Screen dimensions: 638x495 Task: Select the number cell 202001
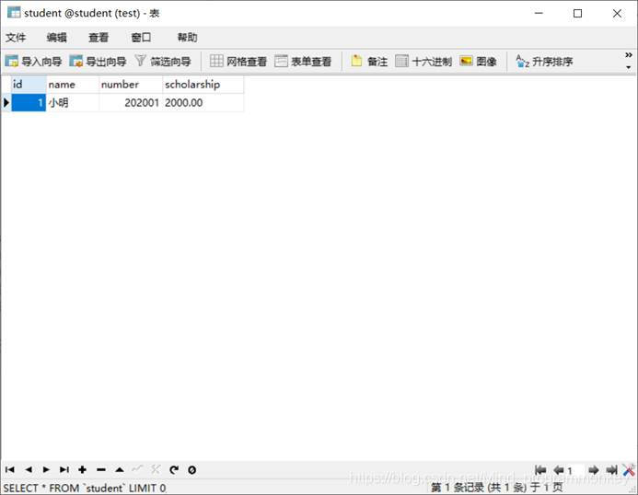pyautogui.click(x=131, y=102)
